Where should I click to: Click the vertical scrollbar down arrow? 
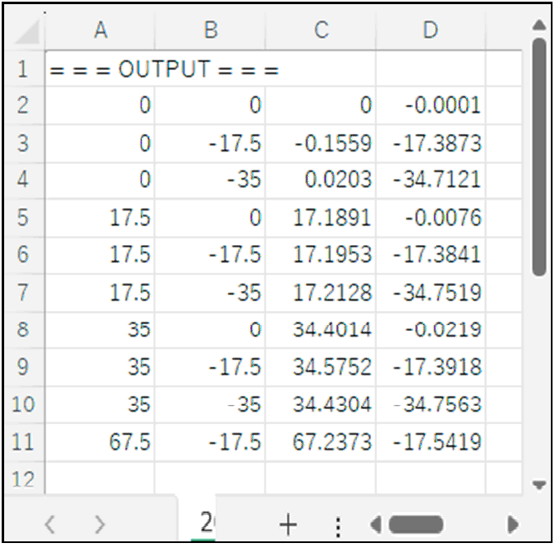[539, 485]
